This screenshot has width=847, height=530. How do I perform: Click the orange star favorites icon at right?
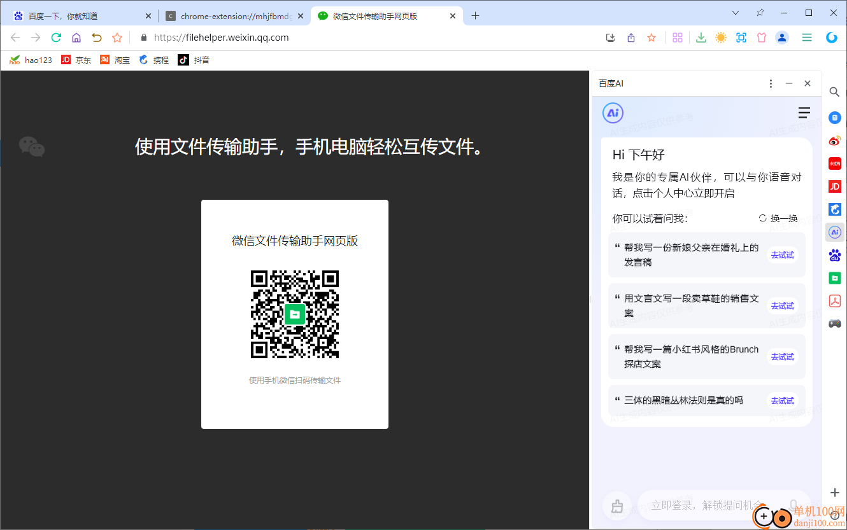tap(651, 38)
